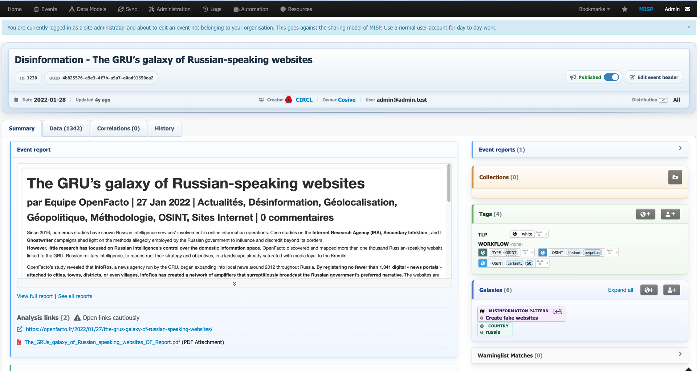This screenshot has height=371, width=697.
Task: Click relationship icon on TYPE OSINT tag
Action: click(x=525, y=252)
